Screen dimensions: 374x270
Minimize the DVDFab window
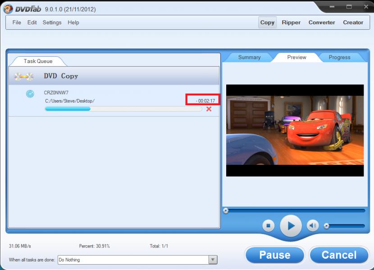(x=332, y=7)
